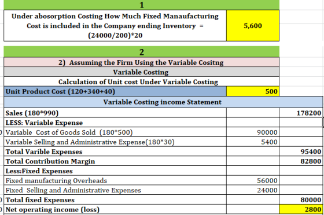This screenshot has width=324, height=215.
Task: Select the total 95400
Action: [301, 151]
